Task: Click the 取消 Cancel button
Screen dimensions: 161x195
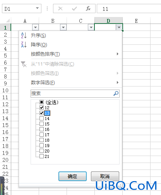Action: (x=105, y=176)
